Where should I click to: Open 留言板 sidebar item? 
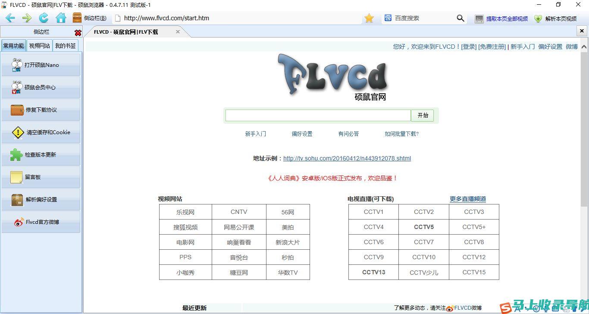tap(41, 177)
